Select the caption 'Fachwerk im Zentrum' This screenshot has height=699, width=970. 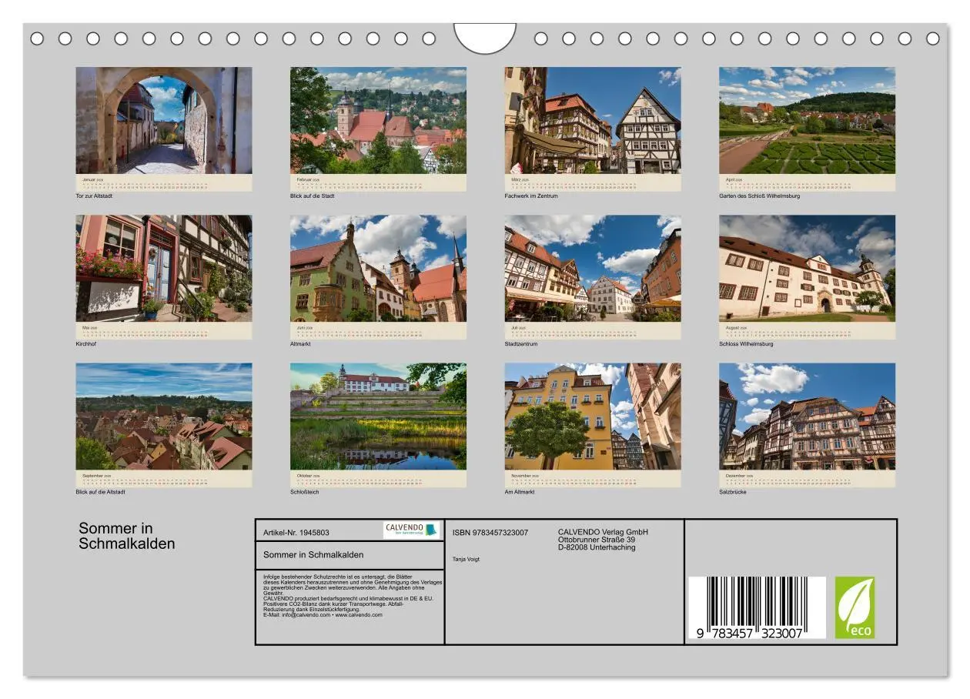click(x=531, y=196)
